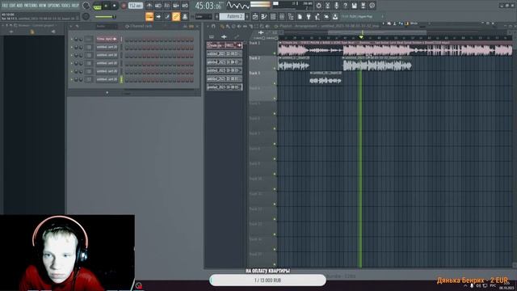Open the OPTIONS menu
Viewport: 517px width, 291px height.
pos(54,6)
